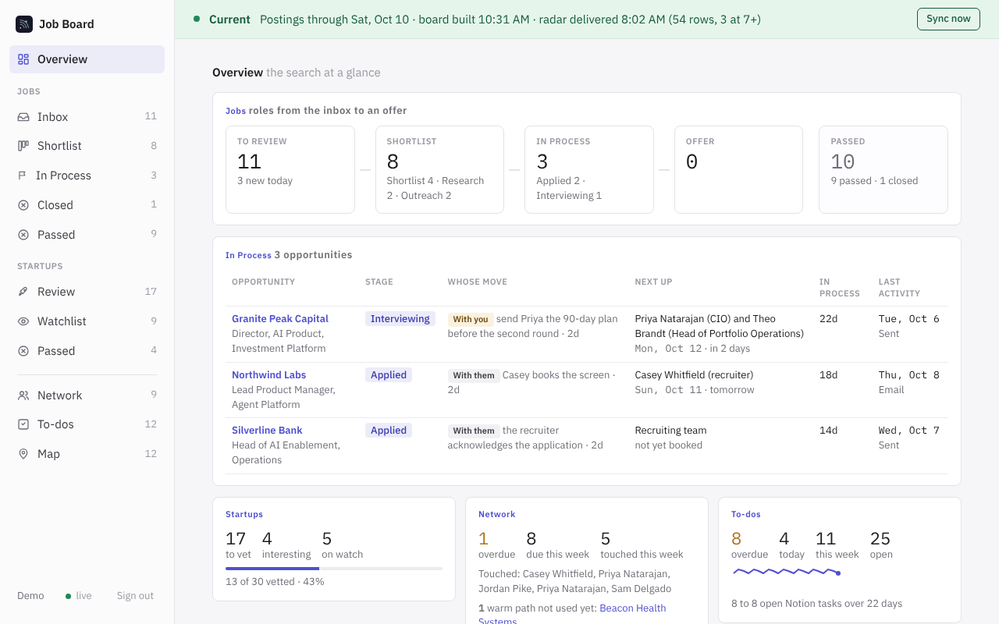Open the To-dos card heading
This screenshot has width=999, height=624.
click(x=746, y=514)
